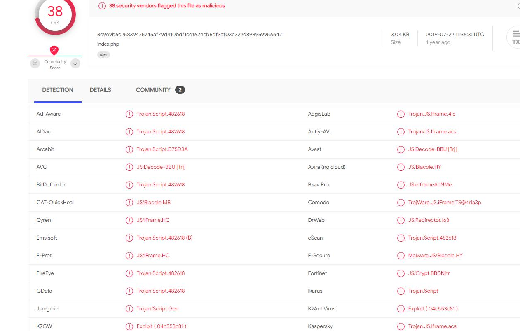The image size is (520, 331).
Task: Click the warning icon in Fortinet row
Action: (401, 273)
